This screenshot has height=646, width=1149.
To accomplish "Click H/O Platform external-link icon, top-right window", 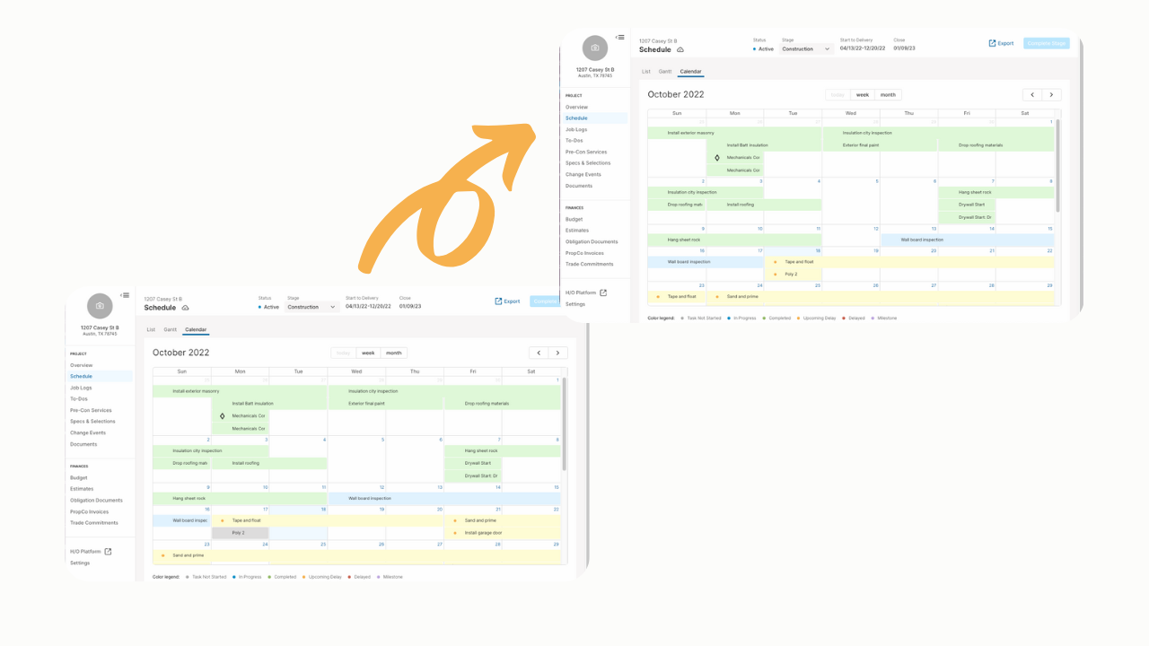I will 603,292.
